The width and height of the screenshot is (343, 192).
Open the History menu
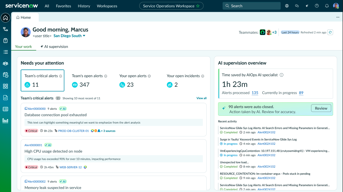pos(84,6)
